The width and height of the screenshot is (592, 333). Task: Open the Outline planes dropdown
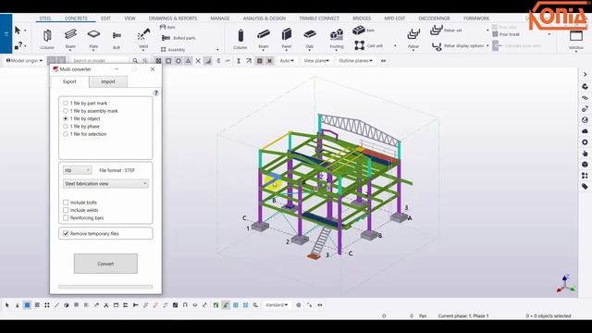coord(355,60)
